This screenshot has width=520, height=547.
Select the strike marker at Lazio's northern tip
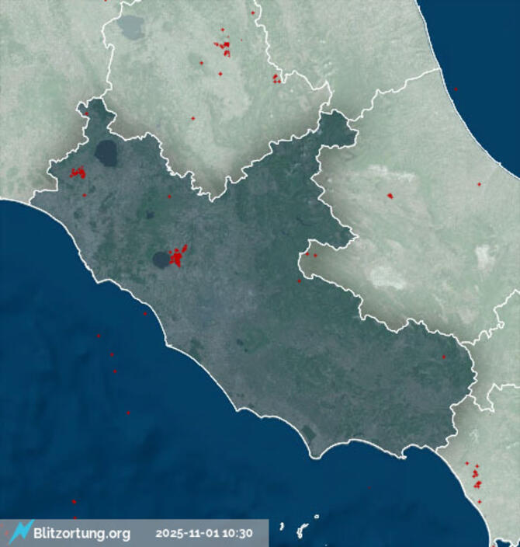87,114
